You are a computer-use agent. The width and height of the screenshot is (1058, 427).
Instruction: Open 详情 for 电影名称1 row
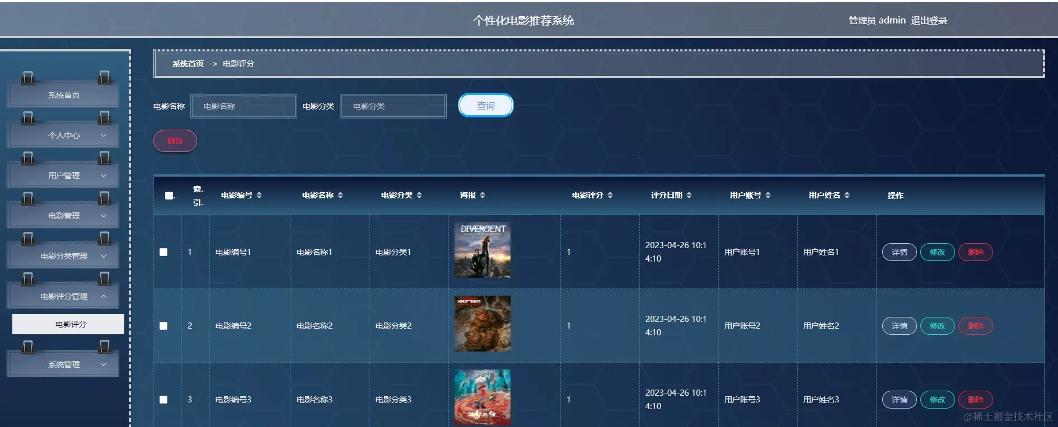(x=900, y=252)
